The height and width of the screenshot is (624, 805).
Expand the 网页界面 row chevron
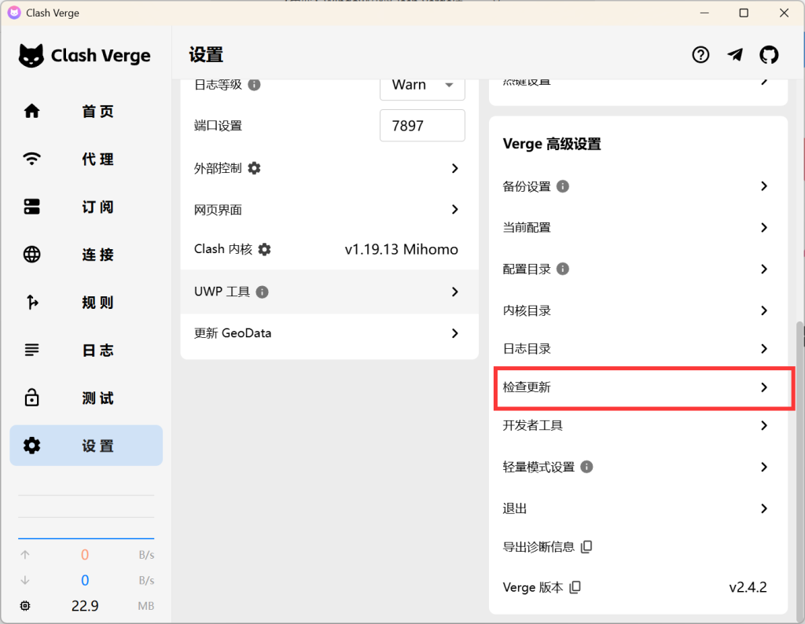point(454,209)
